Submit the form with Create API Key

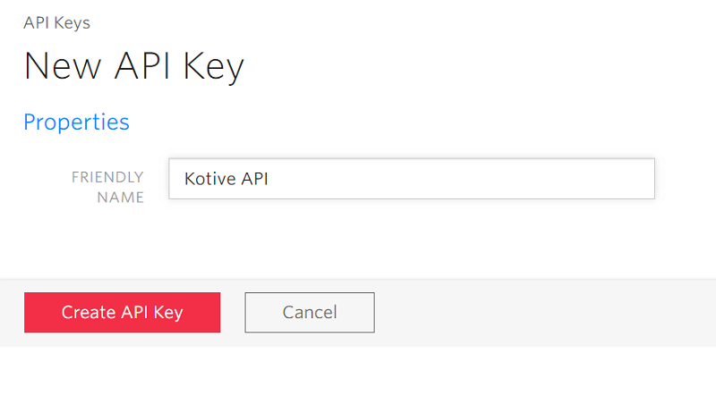(x=123, y=312)
